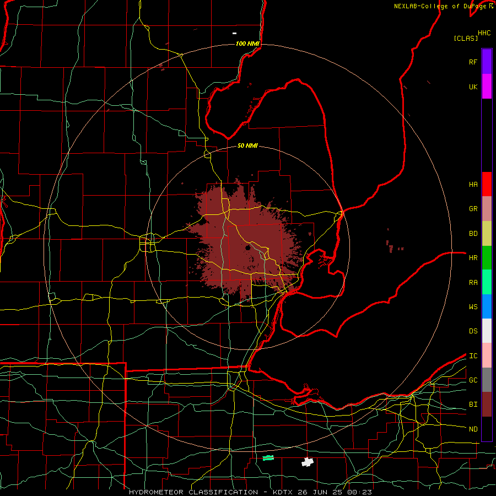Image resolution: width=496 pixels, height=496 pixels.
Task: Click the light pink IC legend swatch
Action: point(487,355)
